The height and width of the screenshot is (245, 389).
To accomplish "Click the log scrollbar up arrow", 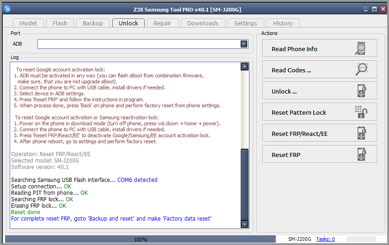I will (244, 66).
